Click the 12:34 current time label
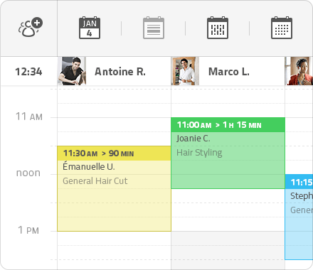 coord(28,72)
